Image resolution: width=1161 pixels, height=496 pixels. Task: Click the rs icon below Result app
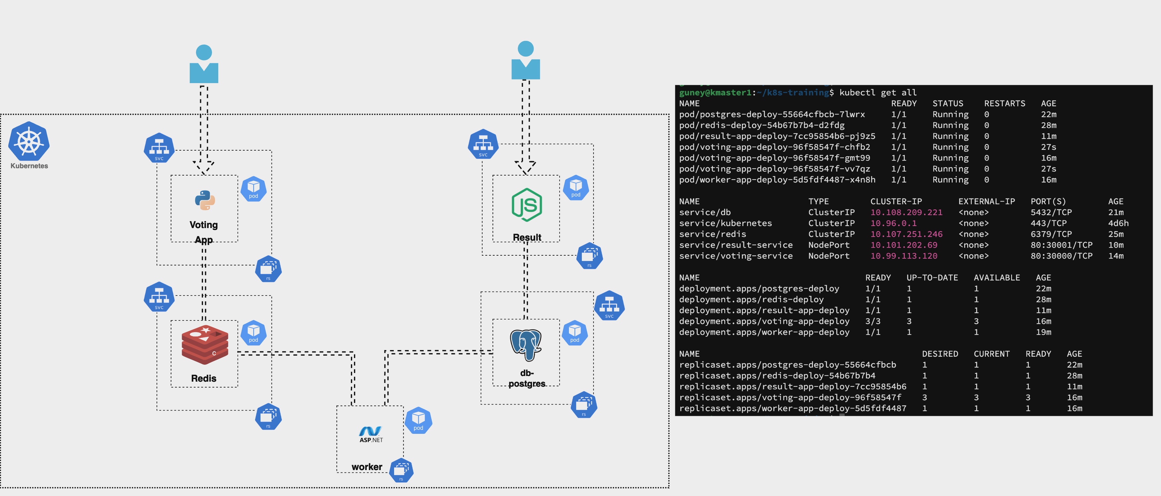(x=589, y=256)
